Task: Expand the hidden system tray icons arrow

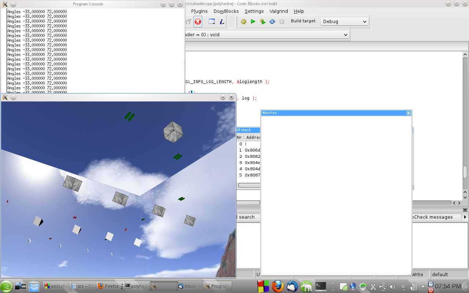Action: pos(423,286)
